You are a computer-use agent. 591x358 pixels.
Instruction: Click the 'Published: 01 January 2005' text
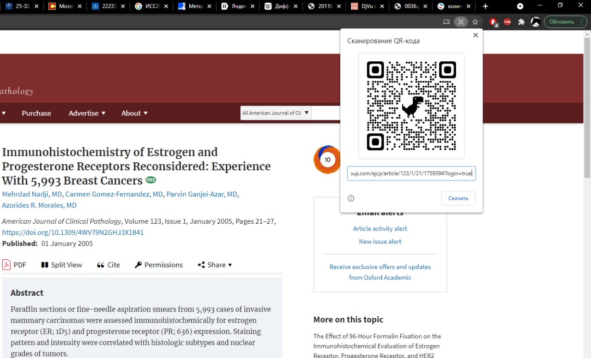coord(48,244)
